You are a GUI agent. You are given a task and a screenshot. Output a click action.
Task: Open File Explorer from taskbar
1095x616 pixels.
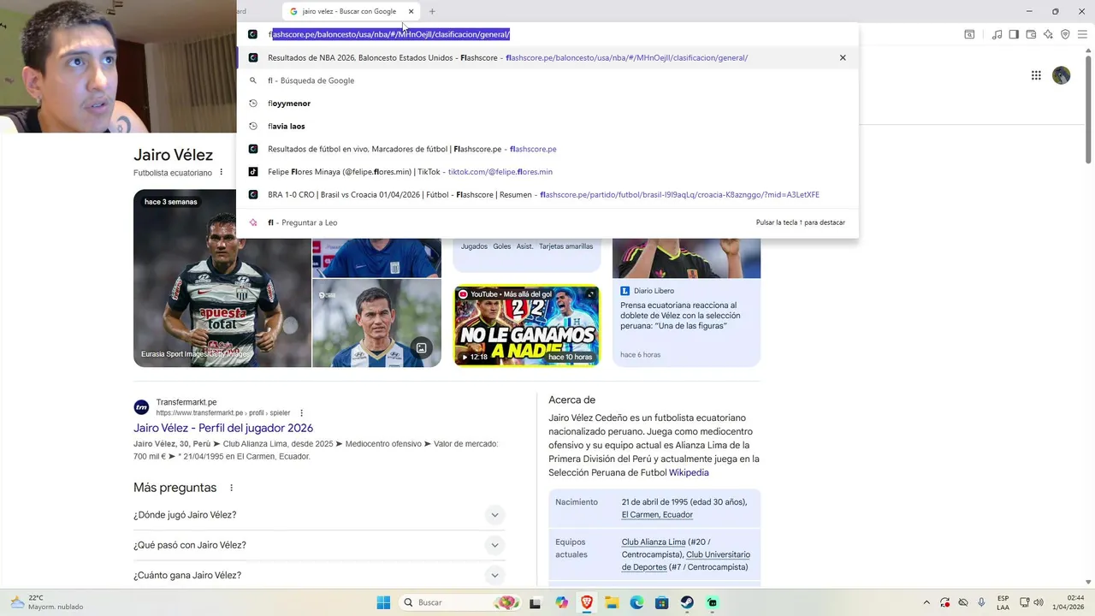(x=612, y=602)
